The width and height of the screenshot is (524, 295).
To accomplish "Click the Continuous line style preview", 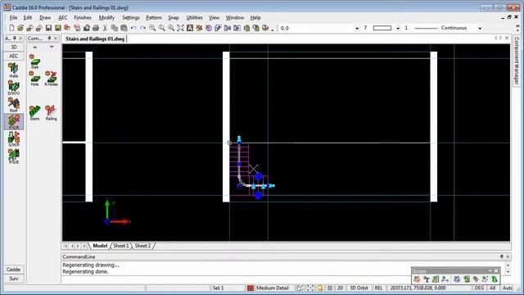I will [426, 28].
